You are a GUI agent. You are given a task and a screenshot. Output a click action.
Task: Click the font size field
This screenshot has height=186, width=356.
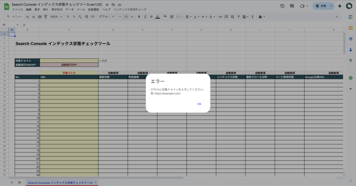(126, 17)
